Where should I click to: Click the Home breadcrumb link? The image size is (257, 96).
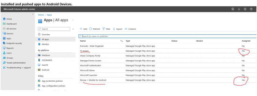(x=41, y=15)
